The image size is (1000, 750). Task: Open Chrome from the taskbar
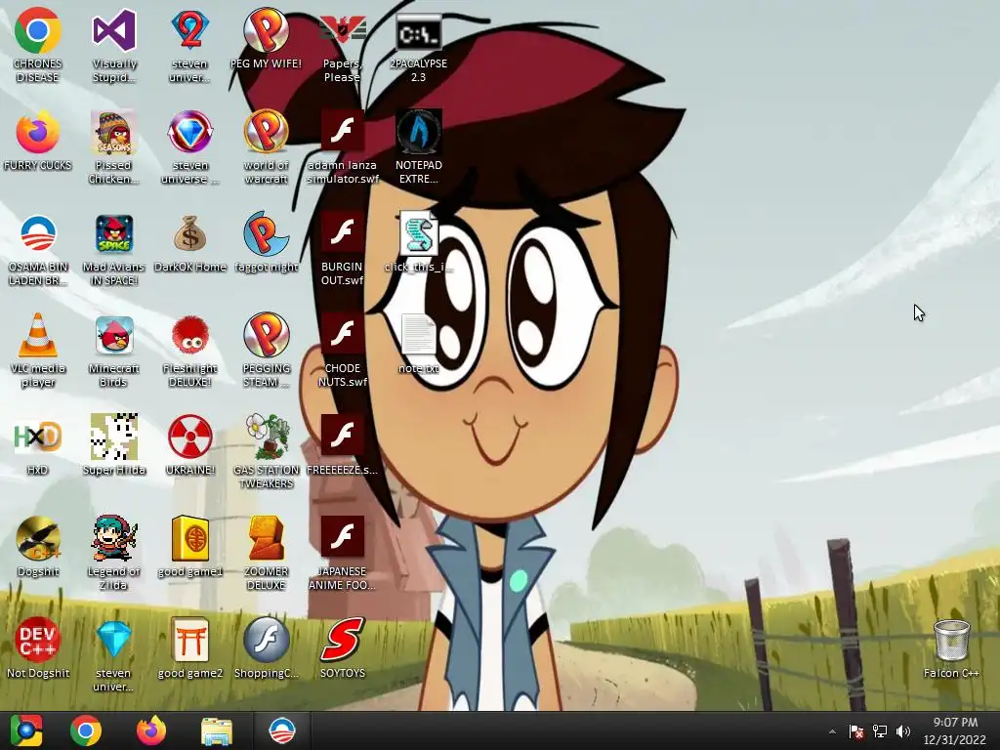click(86, 730)
